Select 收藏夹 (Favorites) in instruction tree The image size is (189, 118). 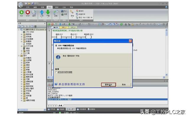(x=27, y=58)
